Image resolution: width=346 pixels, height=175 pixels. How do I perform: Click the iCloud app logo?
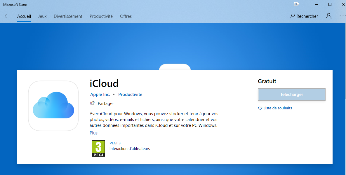click(53, 106)
